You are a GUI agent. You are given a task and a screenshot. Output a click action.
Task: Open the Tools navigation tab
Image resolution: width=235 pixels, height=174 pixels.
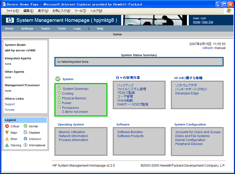pos(62,28)
